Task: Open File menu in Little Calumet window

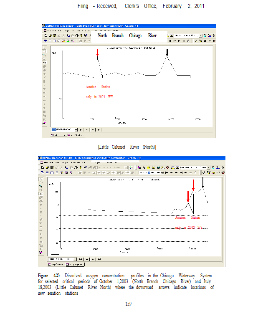Action: (x=46, y=163)
